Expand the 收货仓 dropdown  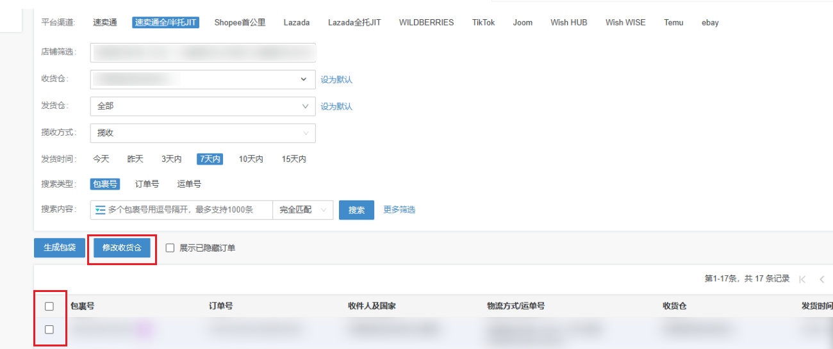(x=202, y=79)
